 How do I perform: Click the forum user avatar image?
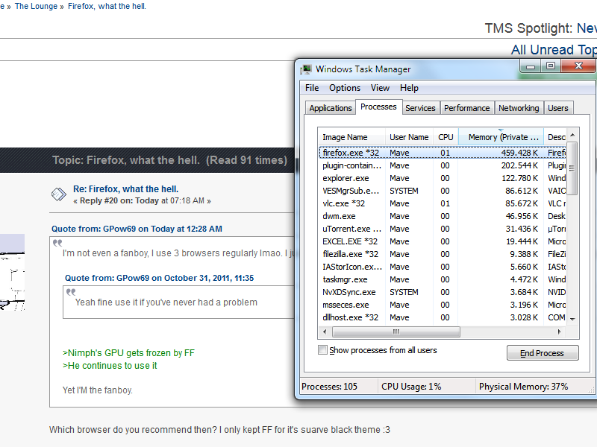pyautogui.click(x=12, y=273)
